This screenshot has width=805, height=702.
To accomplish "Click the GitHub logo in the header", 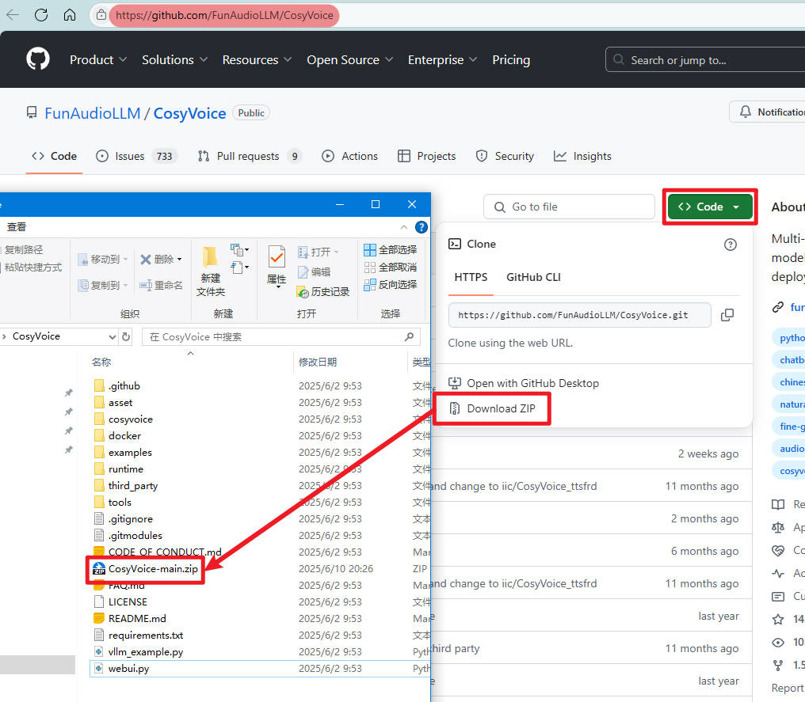I will [x=38, y=59].
